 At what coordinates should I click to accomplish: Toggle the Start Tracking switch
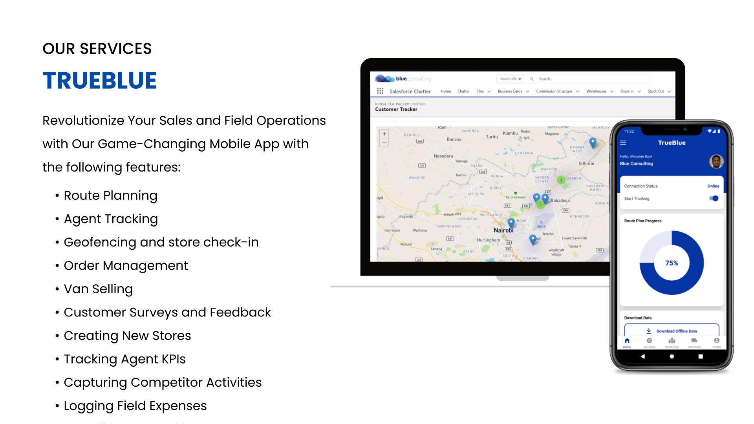point(714,198)
